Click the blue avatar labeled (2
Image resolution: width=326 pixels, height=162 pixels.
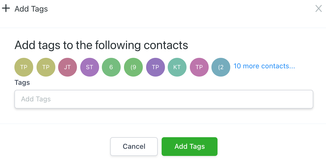tap(221, 67)
